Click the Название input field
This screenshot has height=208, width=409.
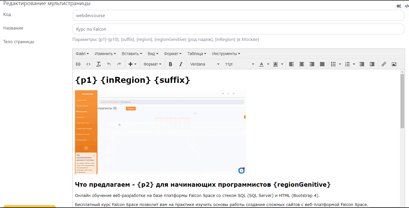238,29
